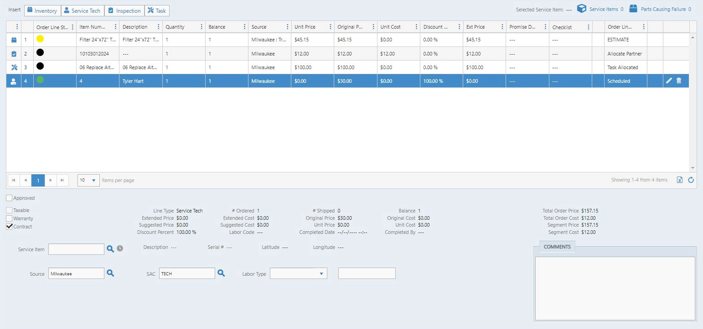Click the green status dot on row 4
This screenshot has height=329, width=703.
tap(40, 80)
